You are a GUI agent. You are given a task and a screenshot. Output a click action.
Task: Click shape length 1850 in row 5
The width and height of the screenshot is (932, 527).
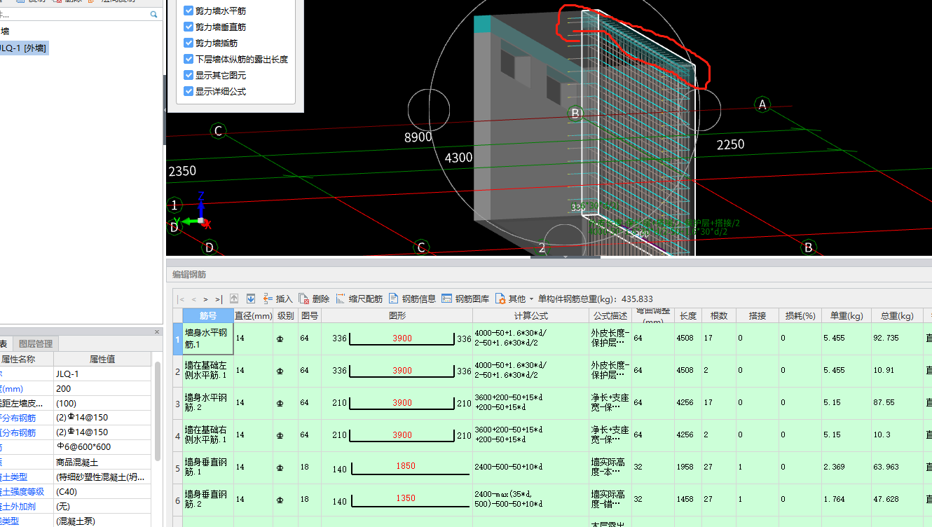[405, 466]
